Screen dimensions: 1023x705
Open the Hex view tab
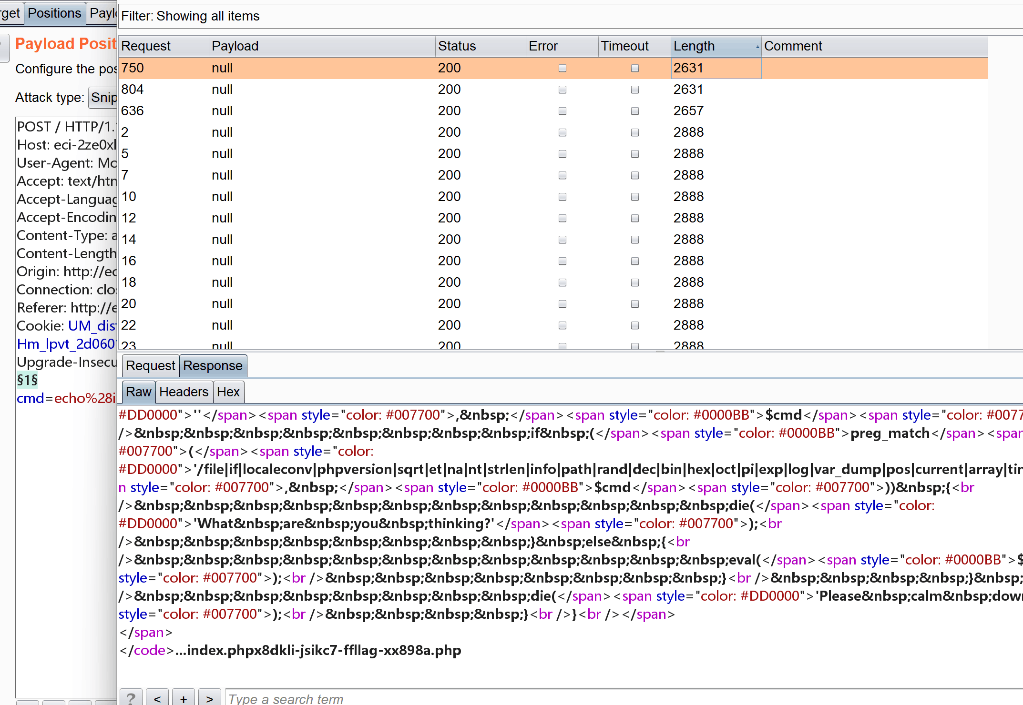click(228, 392)
